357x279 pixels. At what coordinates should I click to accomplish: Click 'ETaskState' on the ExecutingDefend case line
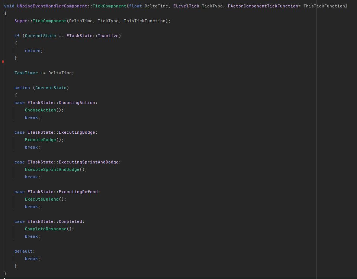[40, 192]
